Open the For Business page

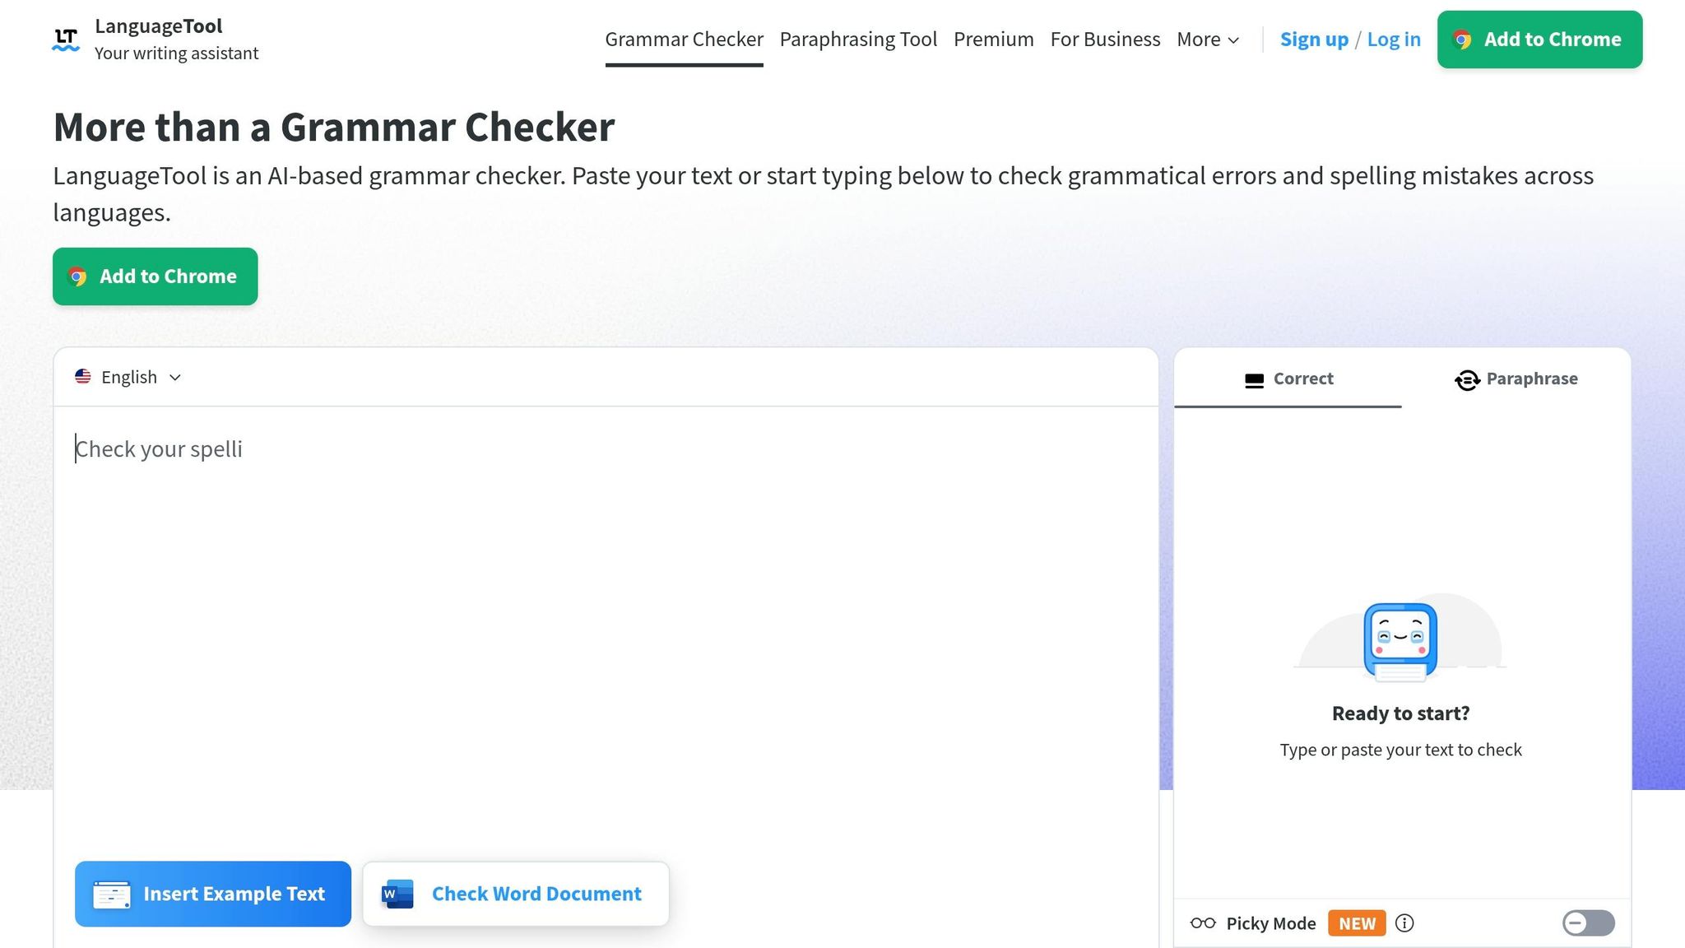tap(1105, 39)
